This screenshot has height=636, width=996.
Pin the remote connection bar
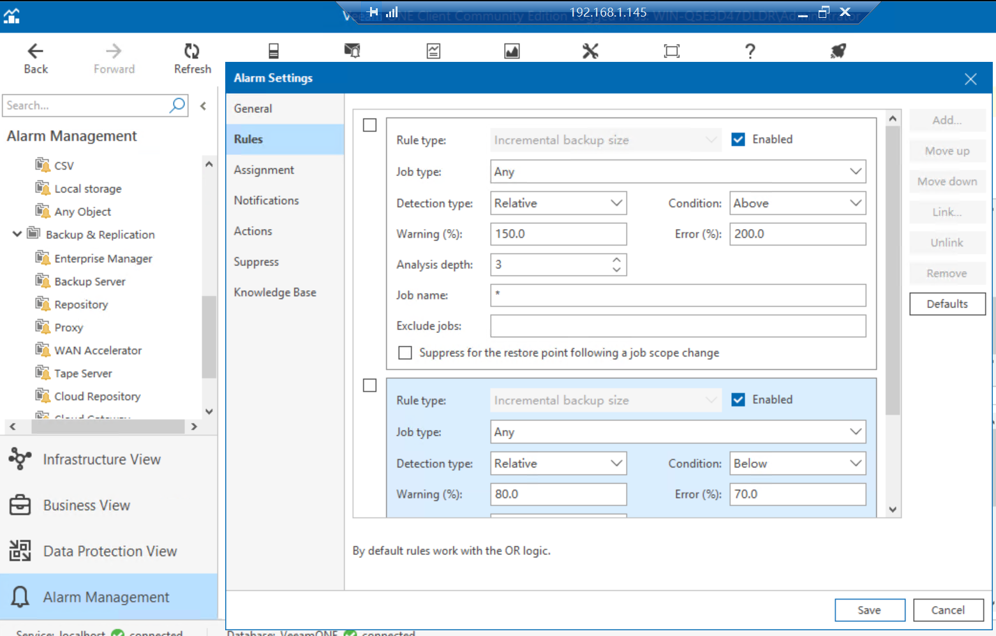373,12
